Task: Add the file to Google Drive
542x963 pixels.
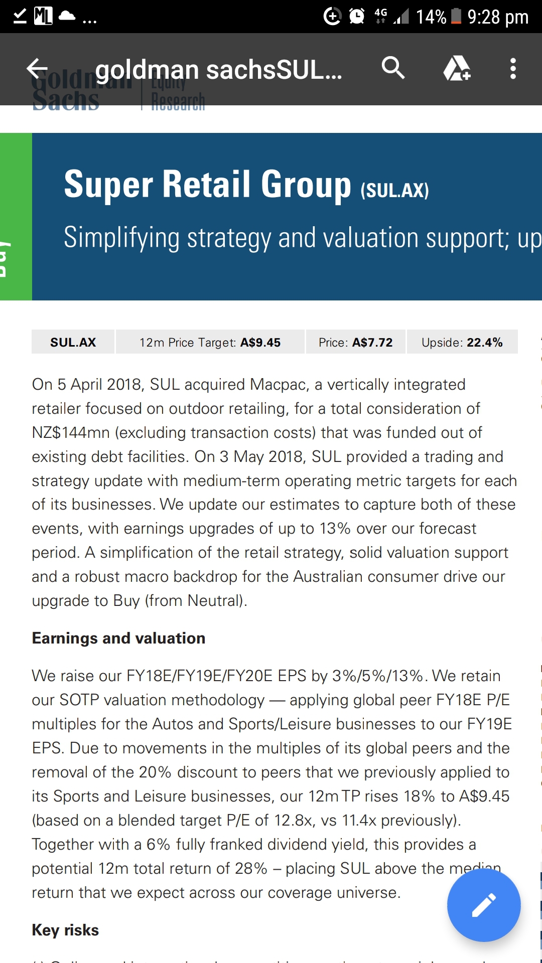Action: tap(457, 68)
